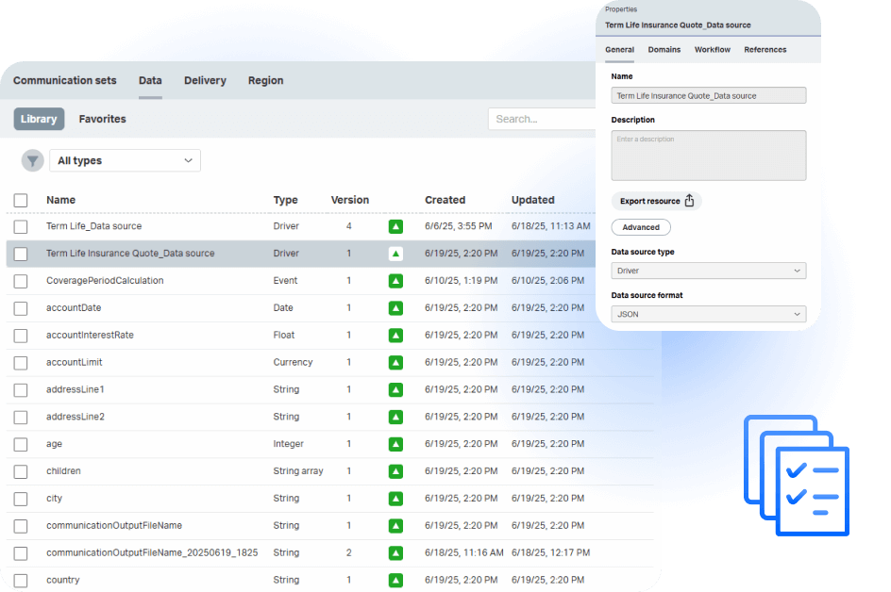The width and height of the screenshot is (891, 592).
Task: Click the green status icon for Term Life_Data source
Action: pos(395,226)
